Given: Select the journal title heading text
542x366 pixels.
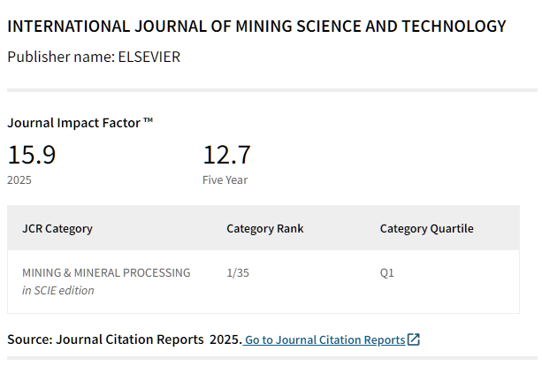Looking at the screenshot, I should [x=256, y=27].
